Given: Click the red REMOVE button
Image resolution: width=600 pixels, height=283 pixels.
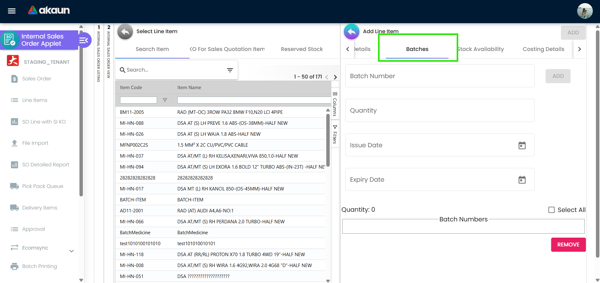Looking at the screenshot, I should click(x=568, y=245).
